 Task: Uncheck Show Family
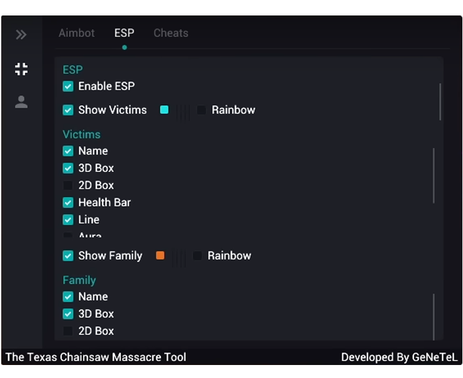(68, 256)
